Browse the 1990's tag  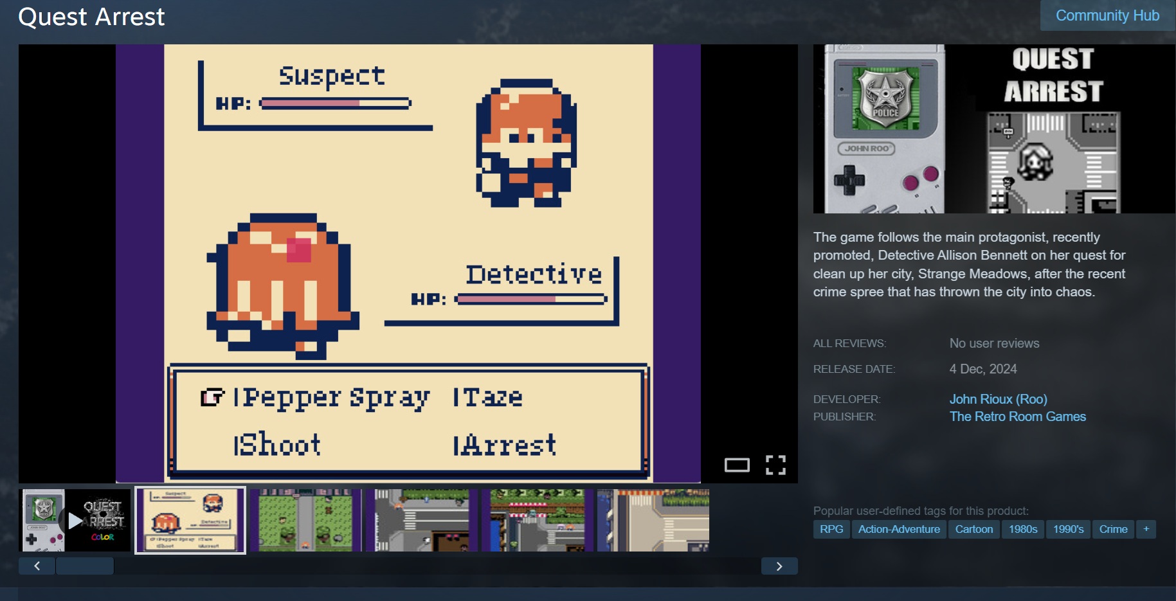pos(1069,529)
